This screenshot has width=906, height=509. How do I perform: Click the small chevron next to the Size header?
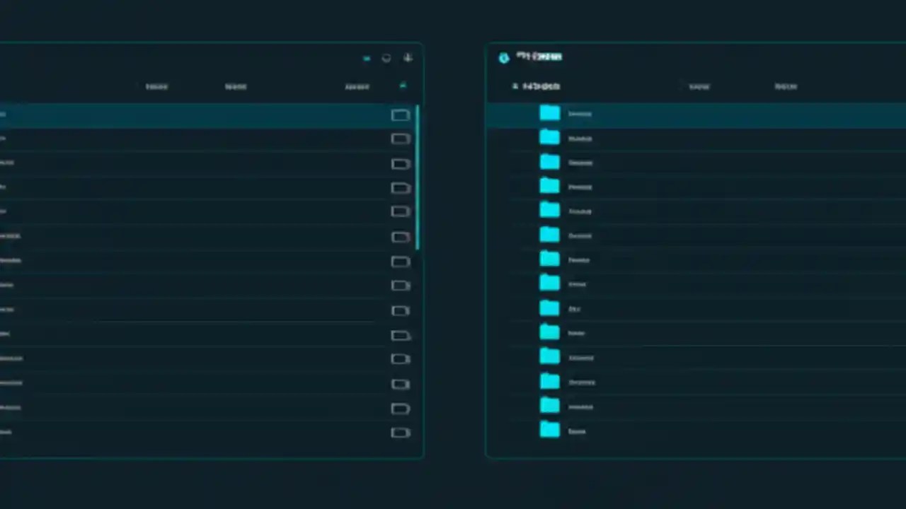click(x=403, y=86)
